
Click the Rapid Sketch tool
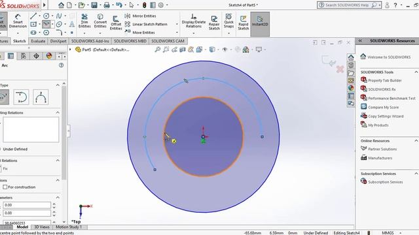coord(243,23)
